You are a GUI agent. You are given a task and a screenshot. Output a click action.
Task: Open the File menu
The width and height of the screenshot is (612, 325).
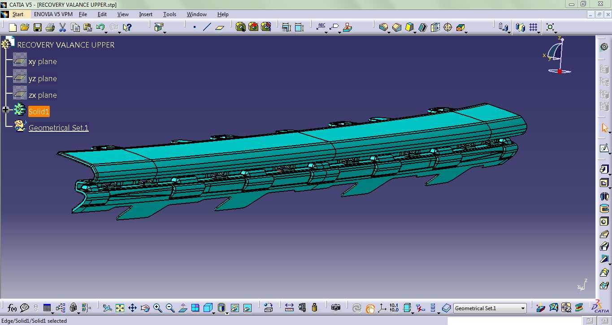(x=83, y=14)
